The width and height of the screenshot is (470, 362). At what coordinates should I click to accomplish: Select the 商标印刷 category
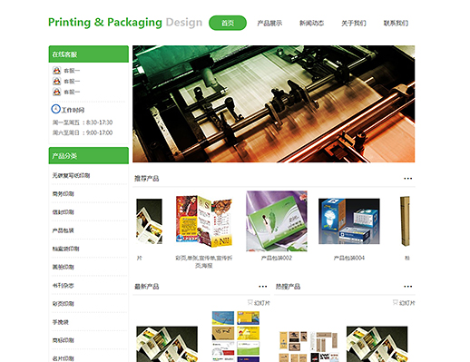tap(63, 340)
